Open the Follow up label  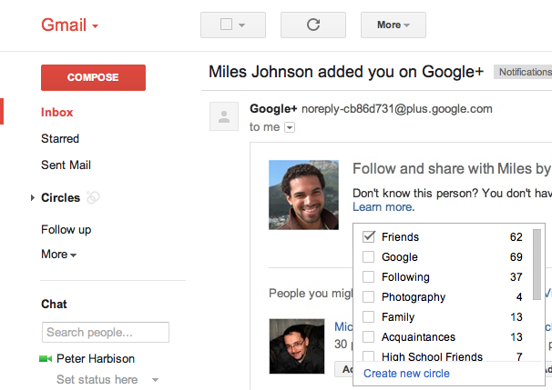[66, 230]
